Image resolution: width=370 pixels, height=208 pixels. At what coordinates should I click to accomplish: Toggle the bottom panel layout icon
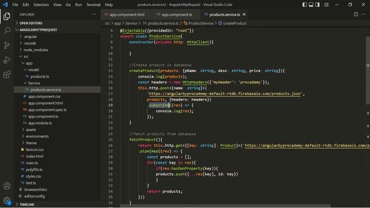click(311, 5)
